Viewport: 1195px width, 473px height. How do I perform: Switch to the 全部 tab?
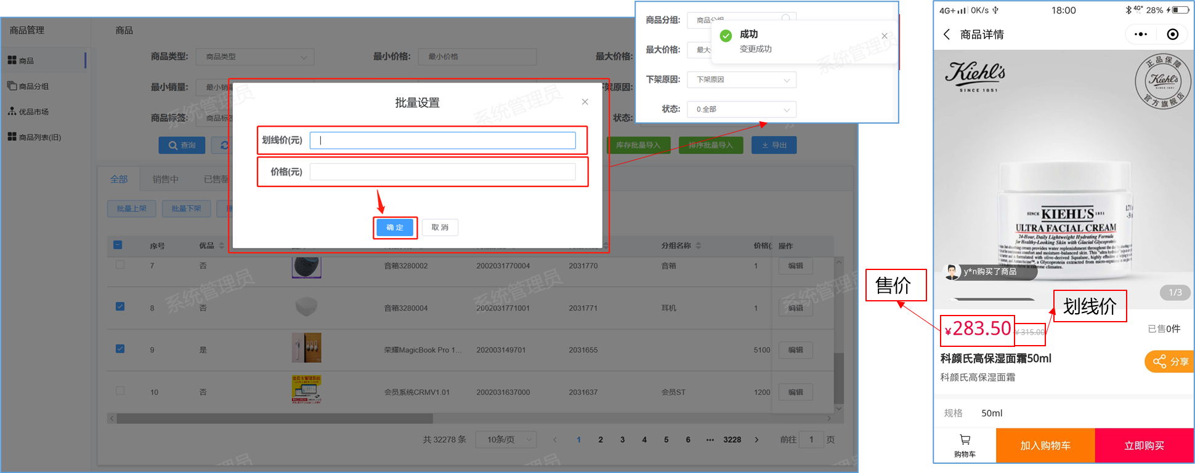point(119,179)
